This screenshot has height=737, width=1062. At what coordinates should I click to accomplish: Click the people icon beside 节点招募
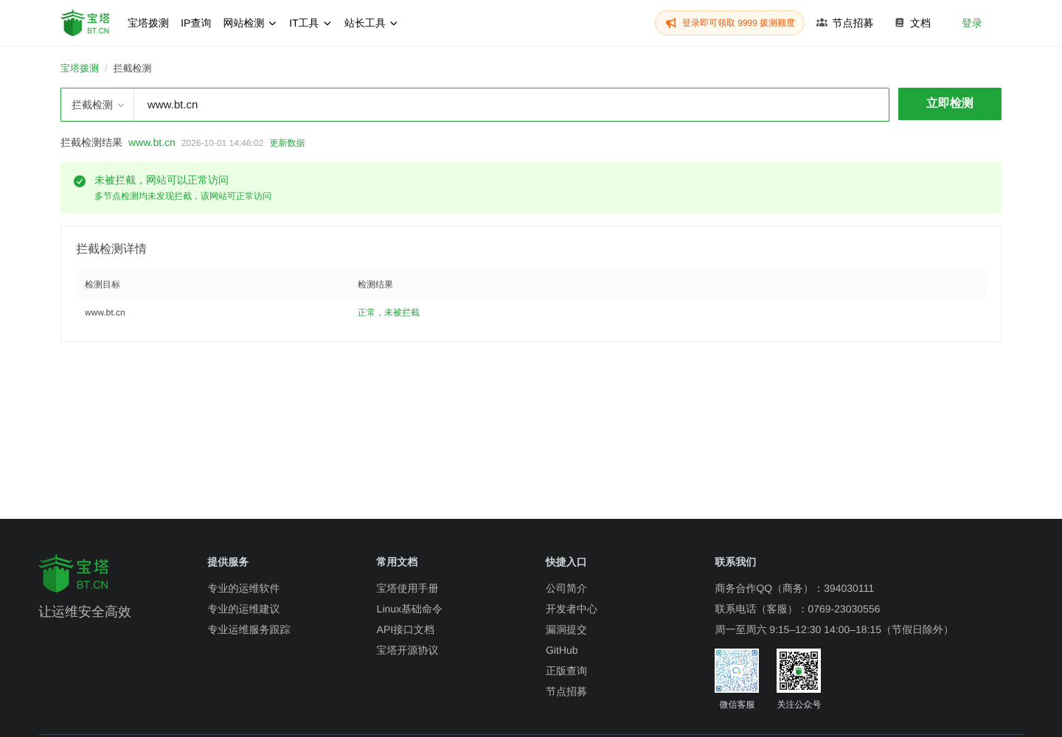(822, 23)
